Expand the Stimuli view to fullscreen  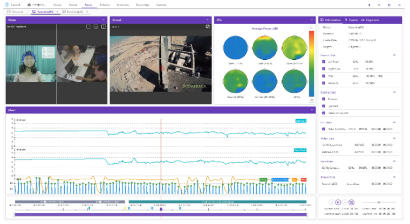[x=207, y=26]
